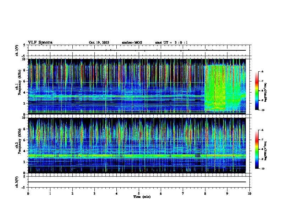
Task: Click the ch.1 spectrogram color scale bar
Action: [x=257, y=91]
